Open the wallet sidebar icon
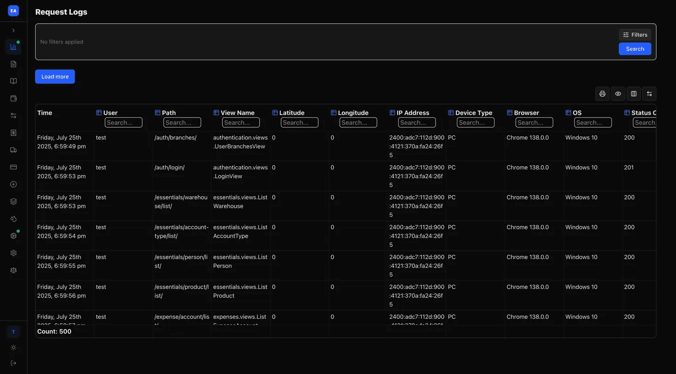The width and height of the screenshot is (676, 374). (13, 99)
